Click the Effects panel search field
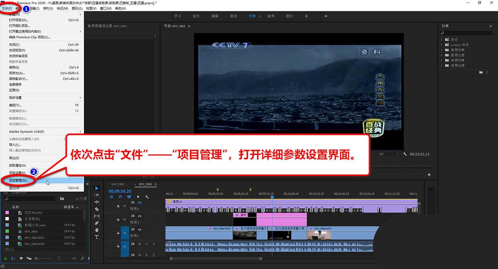Image resolution: width=498 pixels, height=269 pixels. click(x=467, y=33)
